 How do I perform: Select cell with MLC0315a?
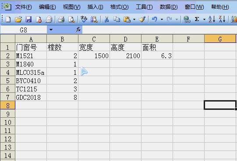pyautogui.click(x=31, y=72)
